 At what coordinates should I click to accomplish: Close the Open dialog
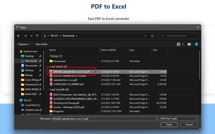point(198,27)
